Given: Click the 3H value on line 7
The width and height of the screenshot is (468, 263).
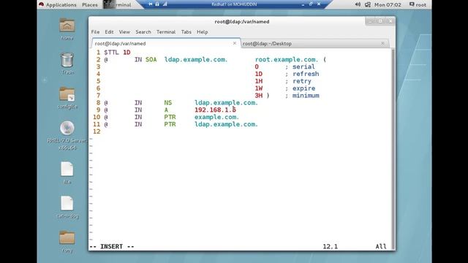Looking at the screenshot, I should tap(258, 96).
